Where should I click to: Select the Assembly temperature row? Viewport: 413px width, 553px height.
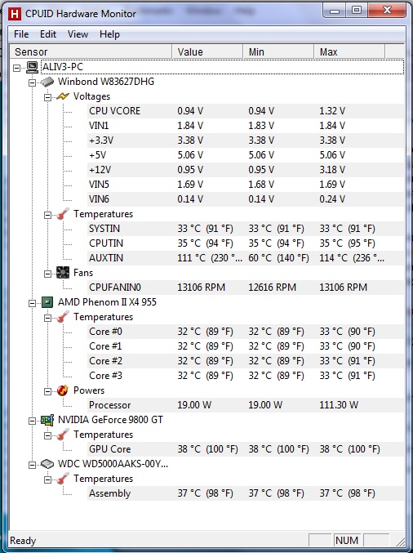point(246,493)
